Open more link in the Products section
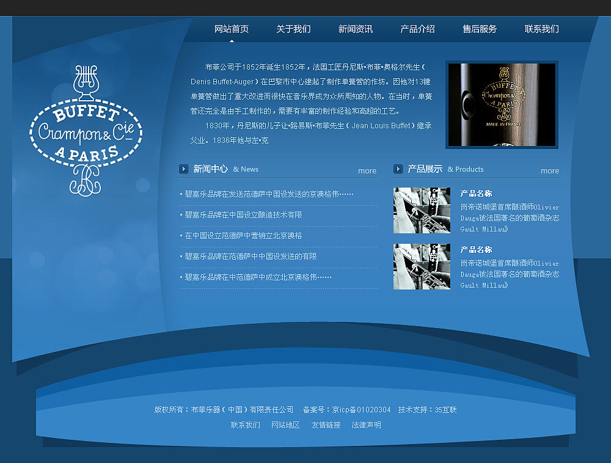 click(x=550, y=170)
